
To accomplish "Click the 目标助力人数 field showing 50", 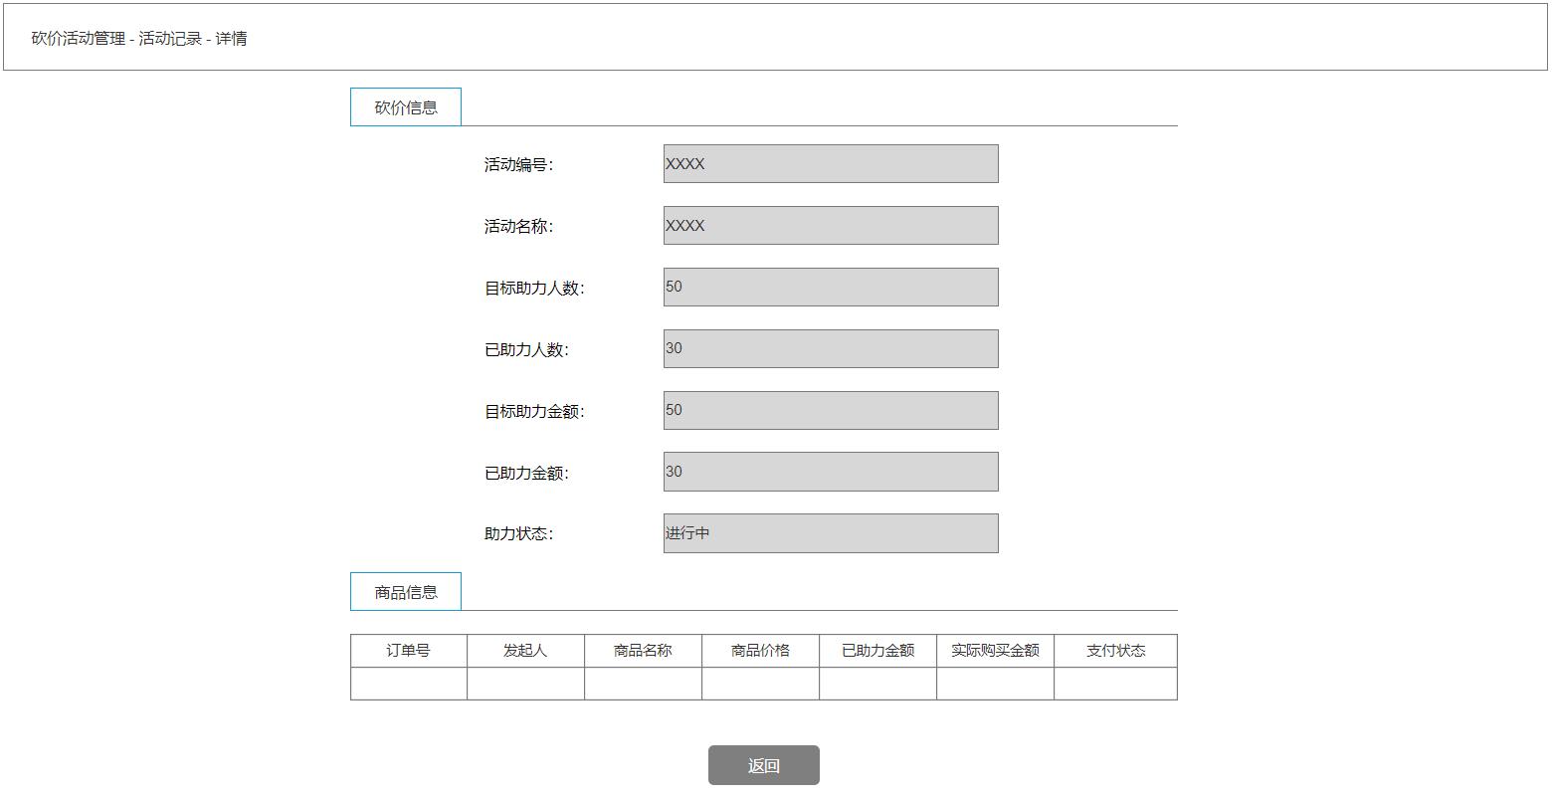I will click(x=831, y=287).
